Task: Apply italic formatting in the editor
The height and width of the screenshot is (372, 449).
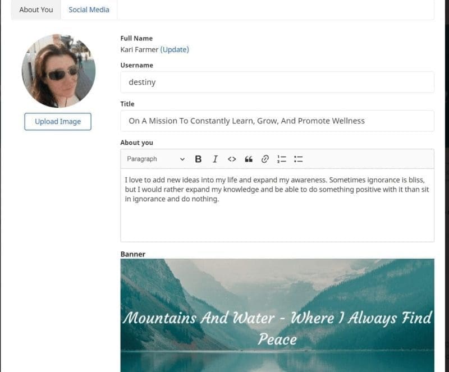Action: pyautogui.click(x=215, y=159)
